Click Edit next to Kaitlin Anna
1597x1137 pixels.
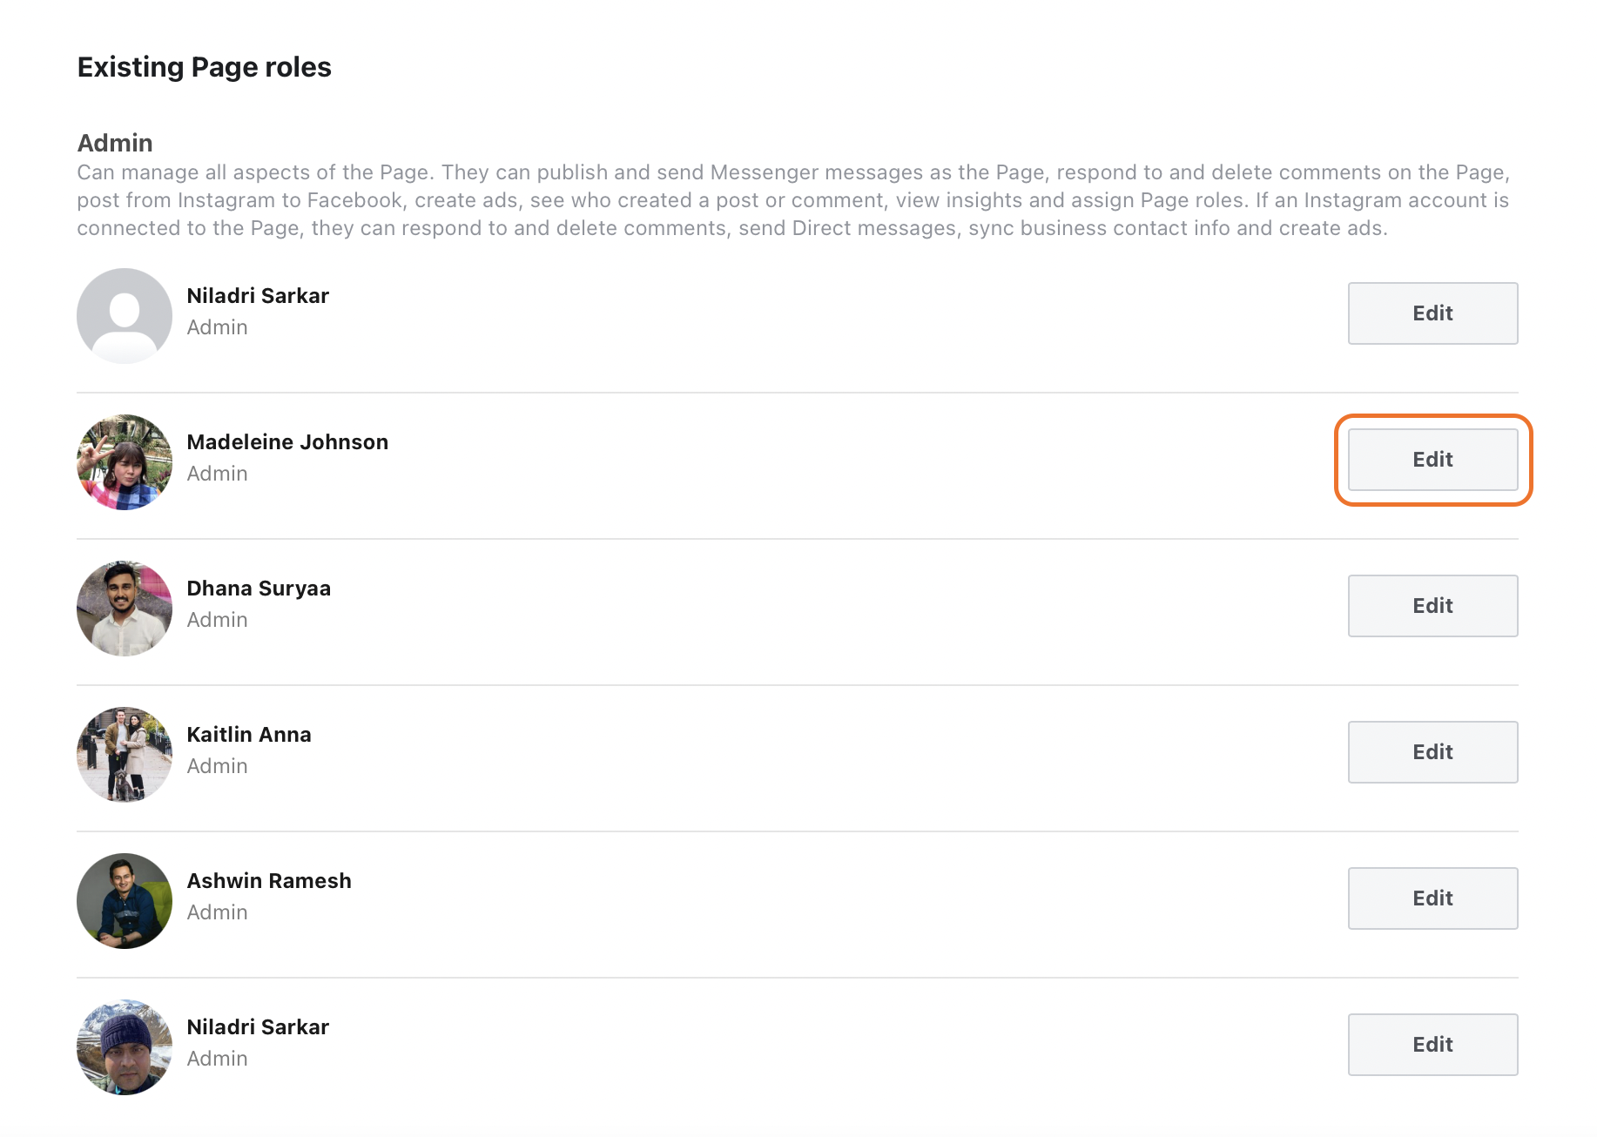point(1432,751)
